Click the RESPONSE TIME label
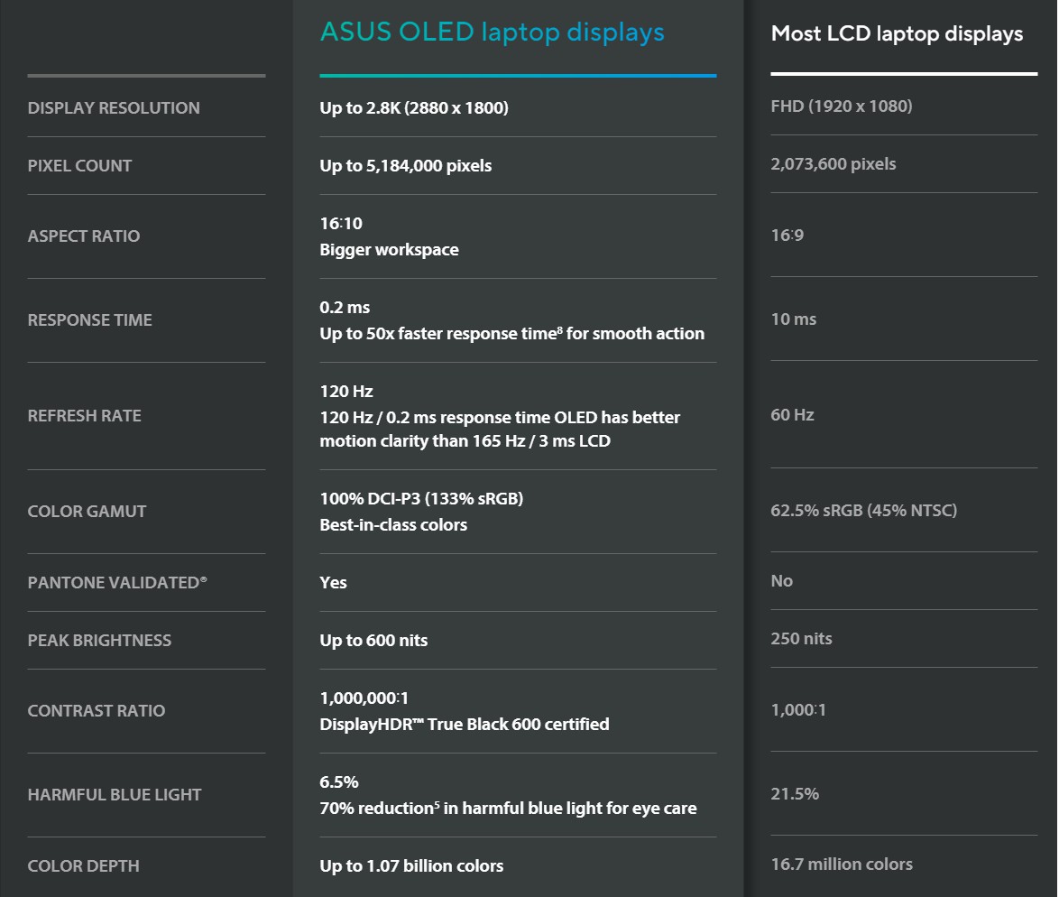1059x897 pixels. (x=90, y=319)
